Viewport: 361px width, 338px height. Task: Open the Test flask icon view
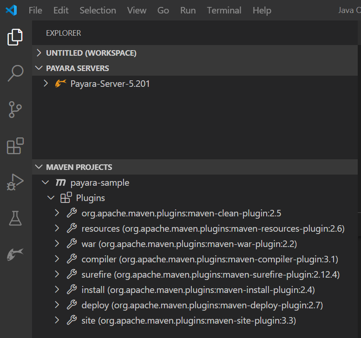coord(15,218)
